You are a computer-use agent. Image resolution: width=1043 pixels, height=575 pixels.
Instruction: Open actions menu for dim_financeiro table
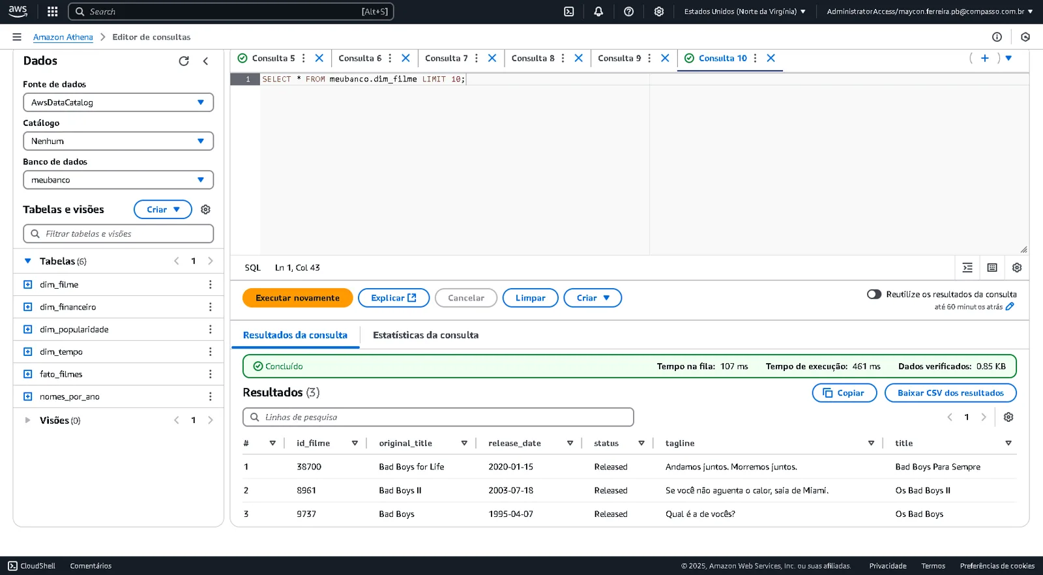click(x=210, y=307)
